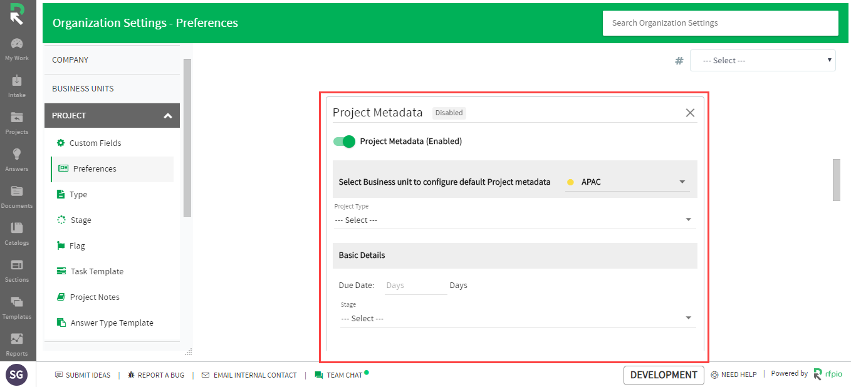This screenshot has width=851, height=387.
Task: Collapse the PROJECT section chevron
Action: point(167,116)
